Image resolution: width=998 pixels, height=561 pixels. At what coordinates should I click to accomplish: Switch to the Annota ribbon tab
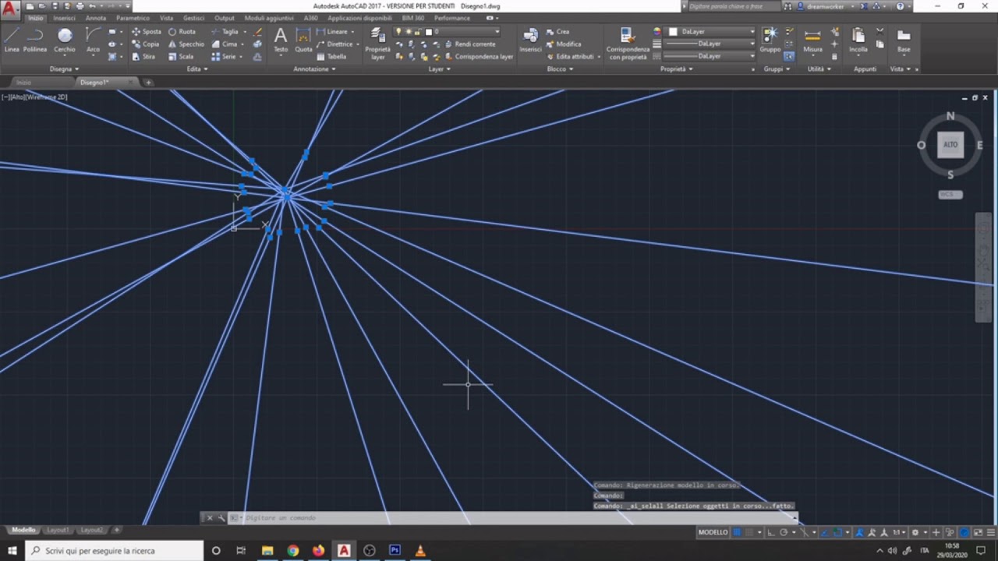click(96, 18)
